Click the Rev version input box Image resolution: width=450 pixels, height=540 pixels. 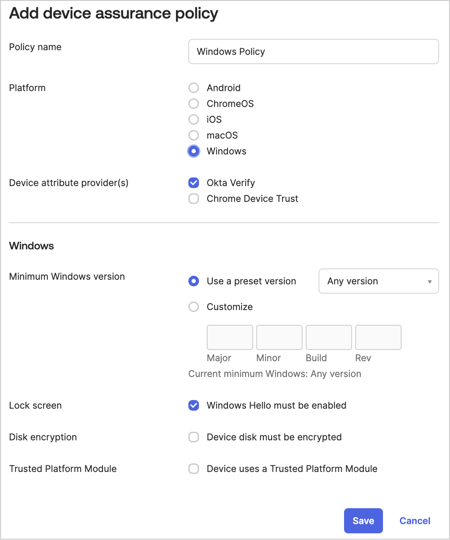[x=378, y=337]
